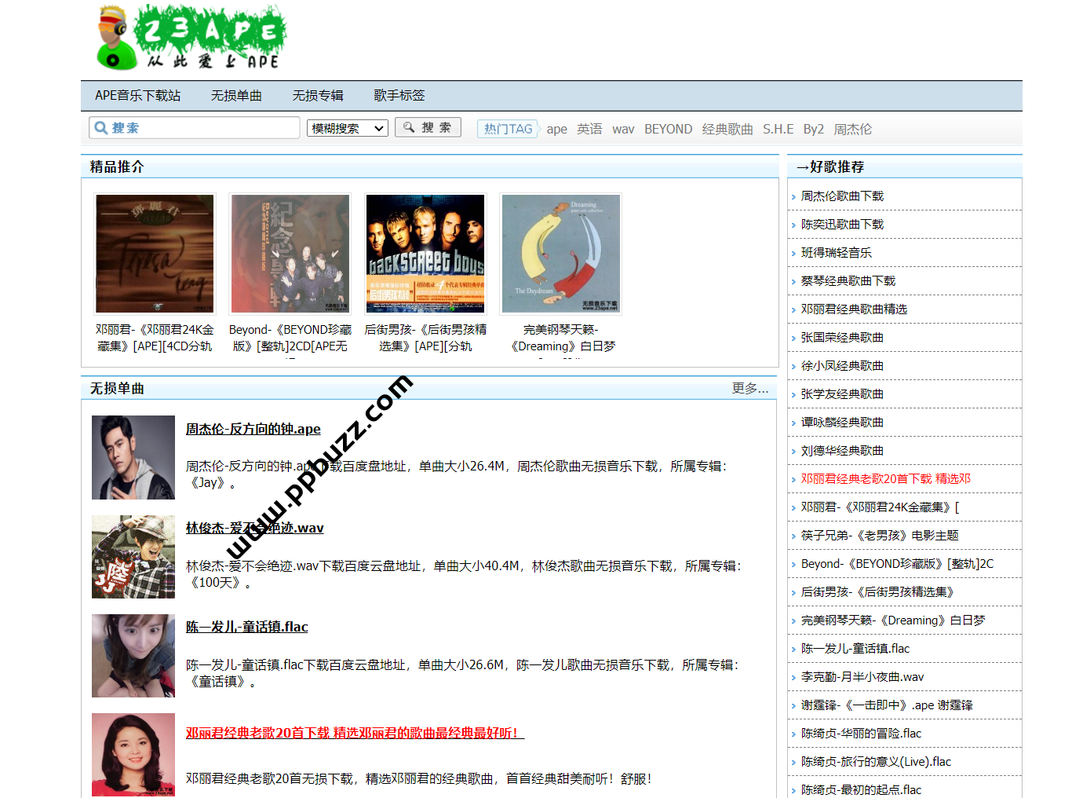1072x798 pixels.
Task: Open the Beyond 珍藏版 album cover
Action: point(290,254)
